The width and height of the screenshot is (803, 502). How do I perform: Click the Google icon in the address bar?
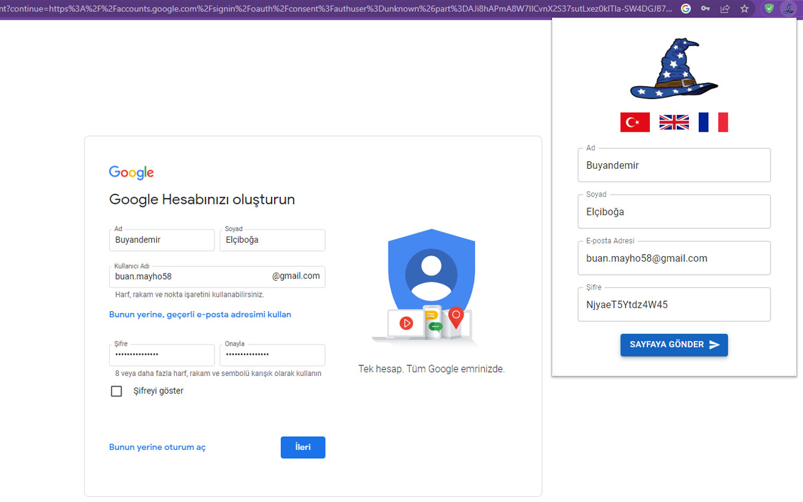click(x=686, y=9)
